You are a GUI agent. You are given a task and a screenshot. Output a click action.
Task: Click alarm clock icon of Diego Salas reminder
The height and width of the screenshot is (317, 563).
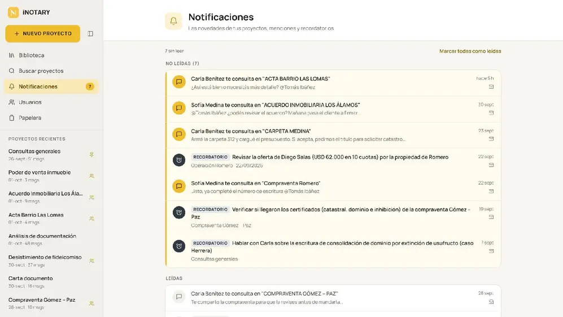tap(179, 160)
